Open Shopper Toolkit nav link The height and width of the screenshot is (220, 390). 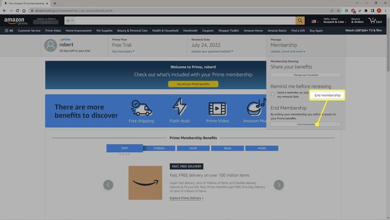click(229, 31)
